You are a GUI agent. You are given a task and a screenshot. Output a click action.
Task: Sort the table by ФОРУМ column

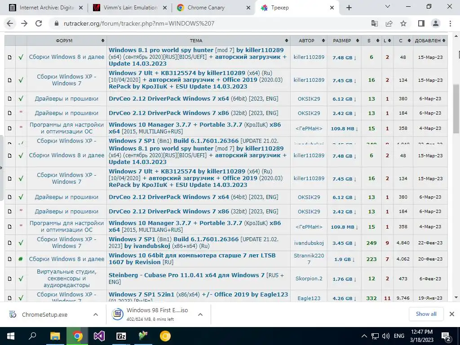[x=66, y=40]
